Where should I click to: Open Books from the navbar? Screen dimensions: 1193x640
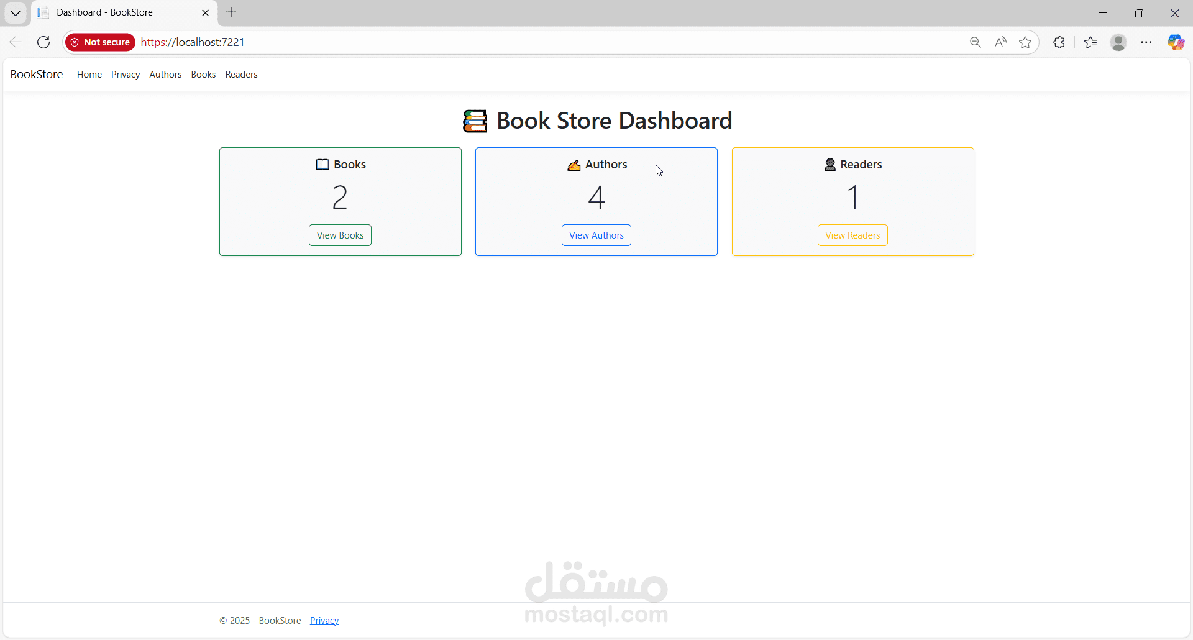(203, 75)
